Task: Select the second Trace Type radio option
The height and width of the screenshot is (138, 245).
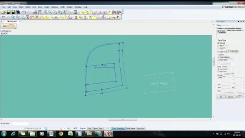Action: tap(218, 46)
